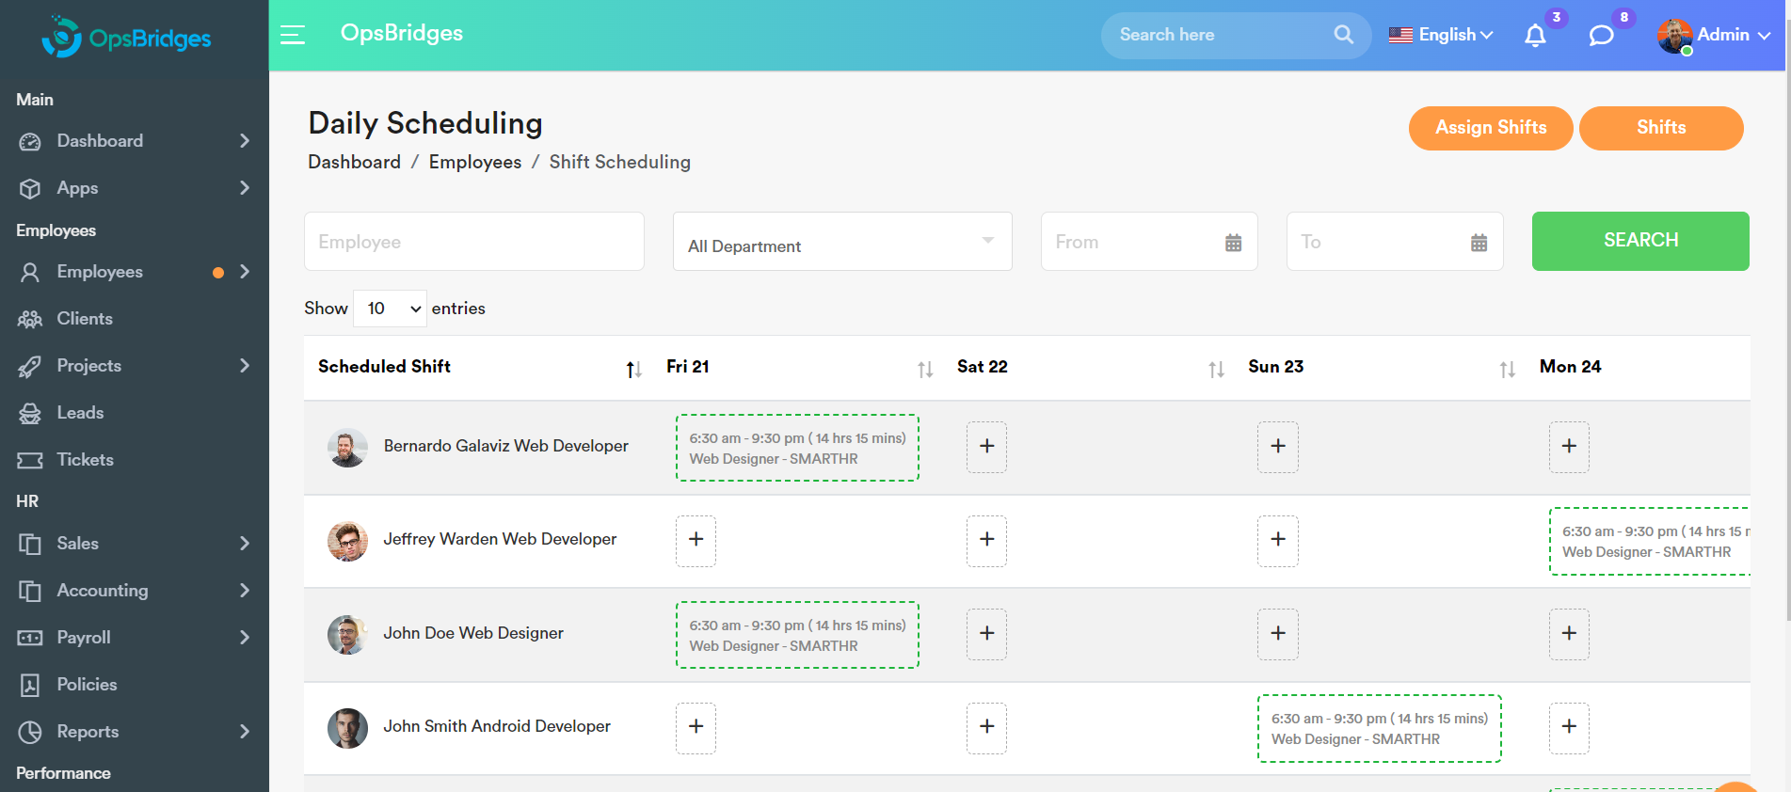Open Bernardo Galaviz's Fri 21 shift card
Screen dimensions: 1791x792
point(797,448)
